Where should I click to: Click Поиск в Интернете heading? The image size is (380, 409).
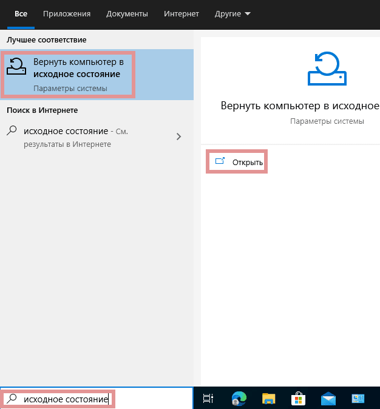pyautogui.click(x=42, y=110)
